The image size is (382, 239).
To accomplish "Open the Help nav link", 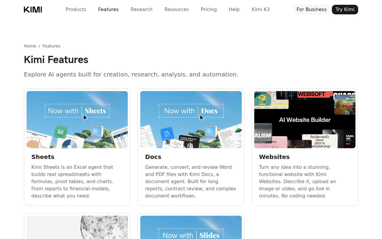I will tap(234, 9).
